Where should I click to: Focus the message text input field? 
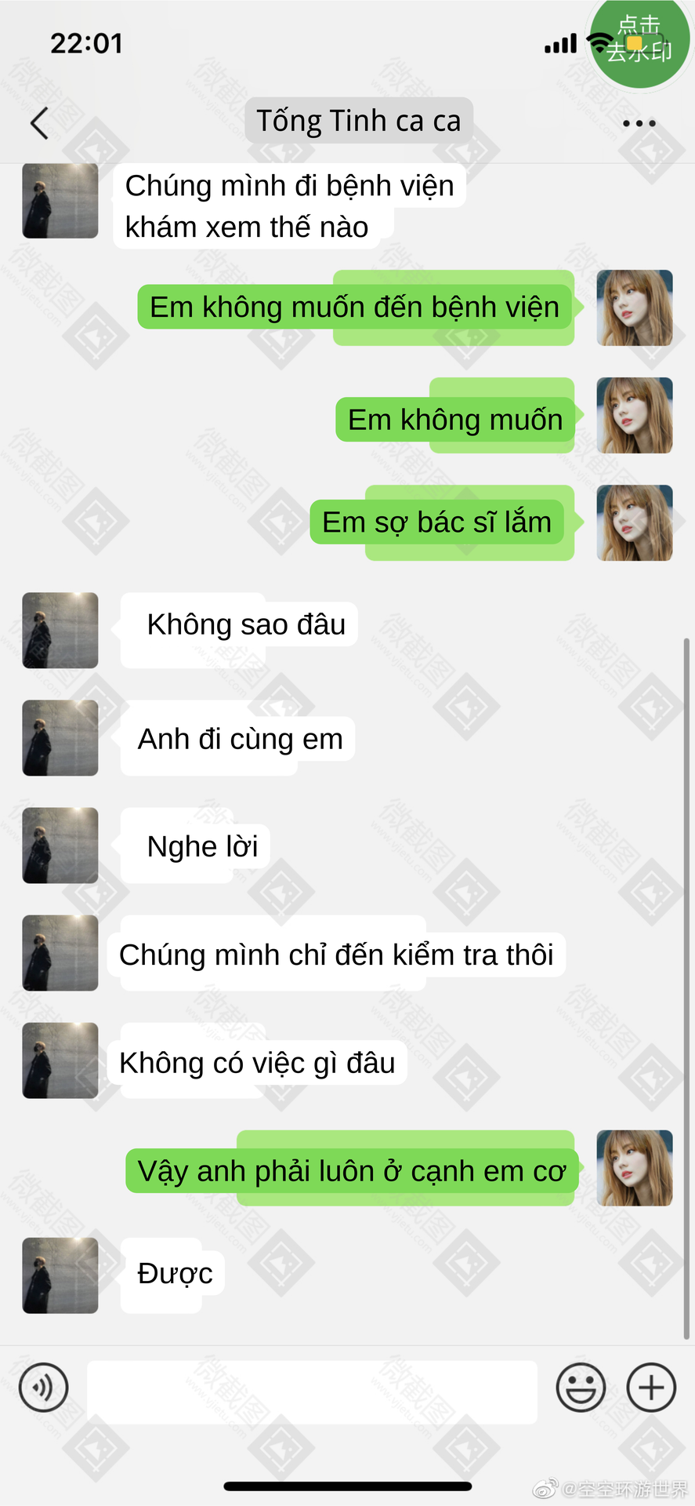click(x=312, y=1392)
